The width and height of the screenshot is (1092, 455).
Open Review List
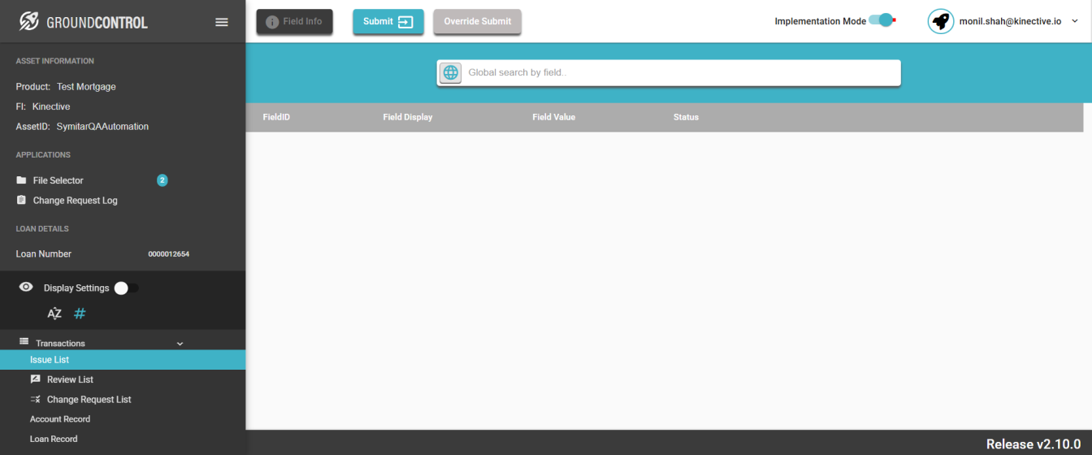point(70,379)
